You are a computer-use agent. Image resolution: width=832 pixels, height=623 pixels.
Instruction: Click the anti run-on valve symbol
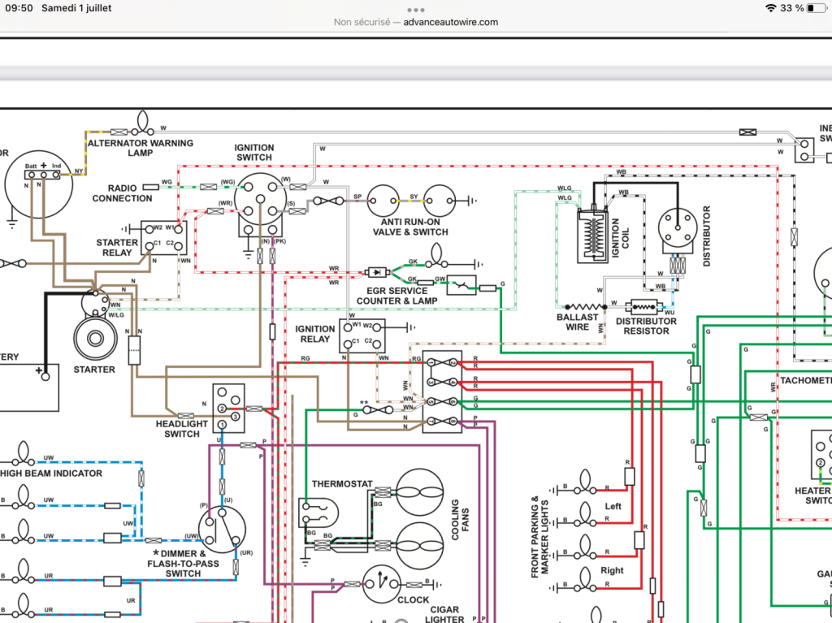(x=383, y=201)
